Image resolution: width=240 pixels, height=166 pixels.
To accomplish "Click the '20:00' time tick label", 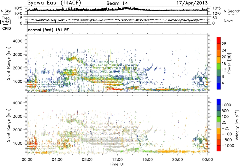I will [178, 160].
